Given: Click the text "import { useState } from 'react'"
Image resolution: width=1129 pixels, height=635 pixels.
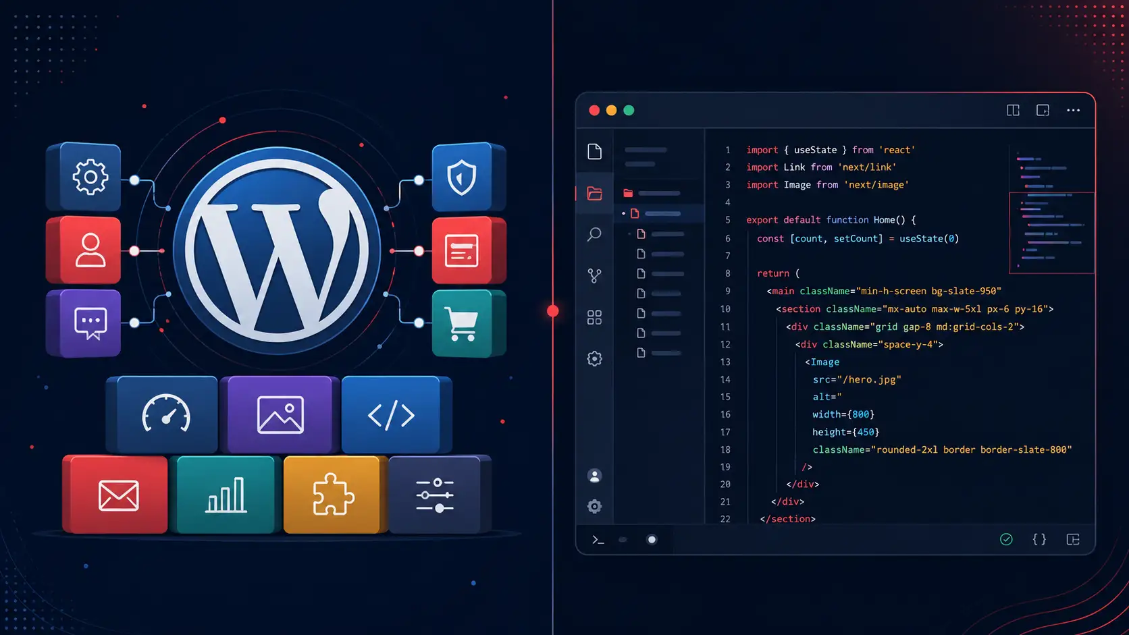Looking at the screenshot, I should point(831,150).
